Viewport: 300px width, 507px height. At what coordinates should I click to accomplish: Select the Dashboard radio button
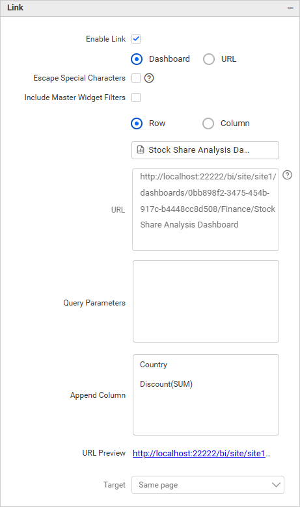[x=137, y=59]
